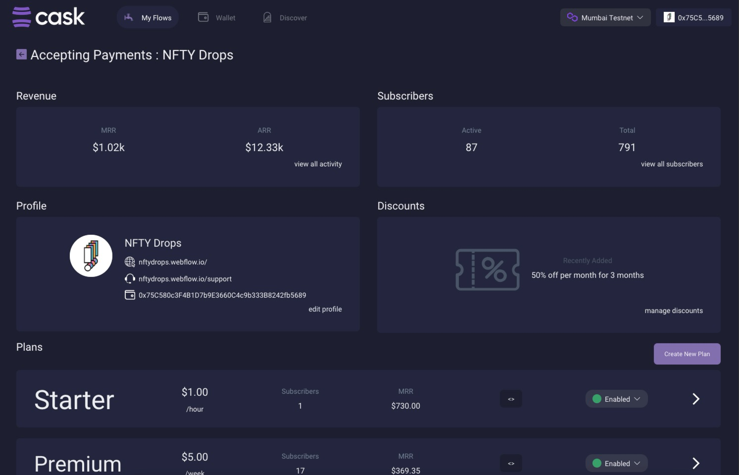Click the purple back arrow icon
This screenshot has height=475, width=739.
click(x=21, y=54)
